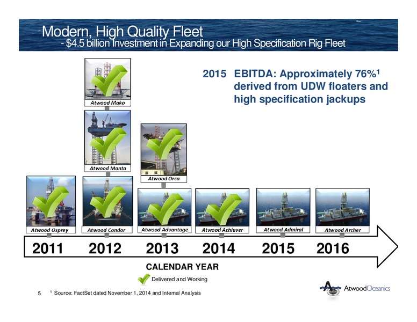Click the '$4.5 billion Investment' subtitle line
The height and width of the screenshot is (322, 417).
(x=203, y=43)
